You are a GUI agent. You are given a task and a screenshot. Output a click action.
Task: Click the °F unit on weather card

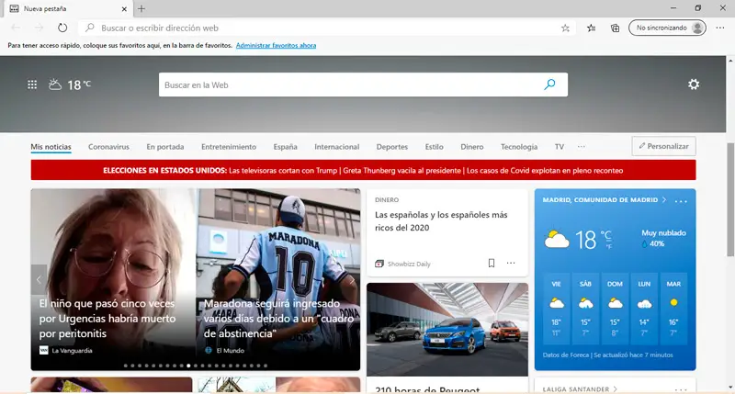pyautogui.click(x=609, y=246)
